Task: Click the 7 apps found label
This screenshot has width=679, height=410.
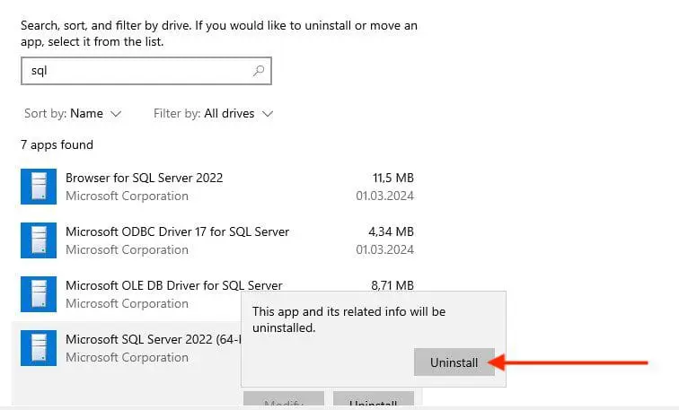Action: tap(57, 144)
